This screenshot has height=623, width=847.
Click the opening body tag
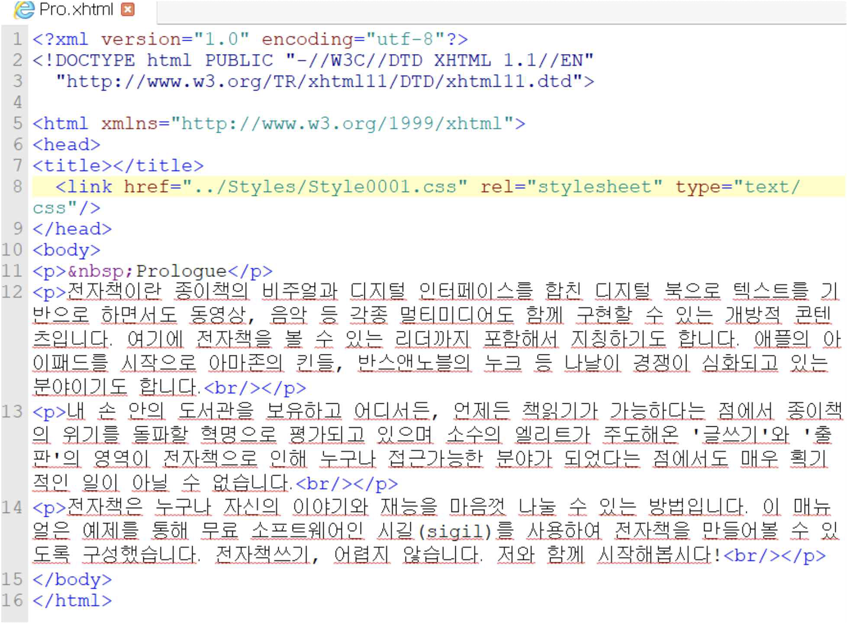66,250
